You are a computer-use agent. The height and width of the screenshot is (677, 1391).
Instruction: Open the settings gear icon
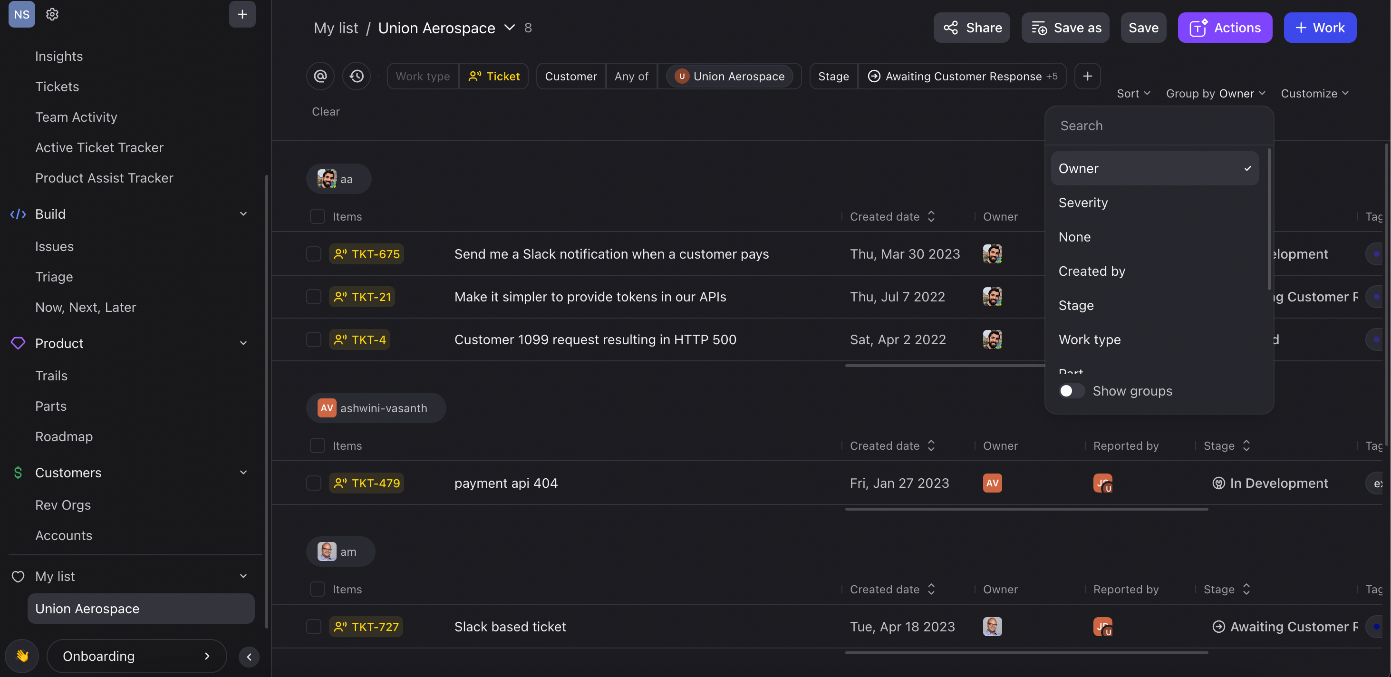click(x=52, y=14)
